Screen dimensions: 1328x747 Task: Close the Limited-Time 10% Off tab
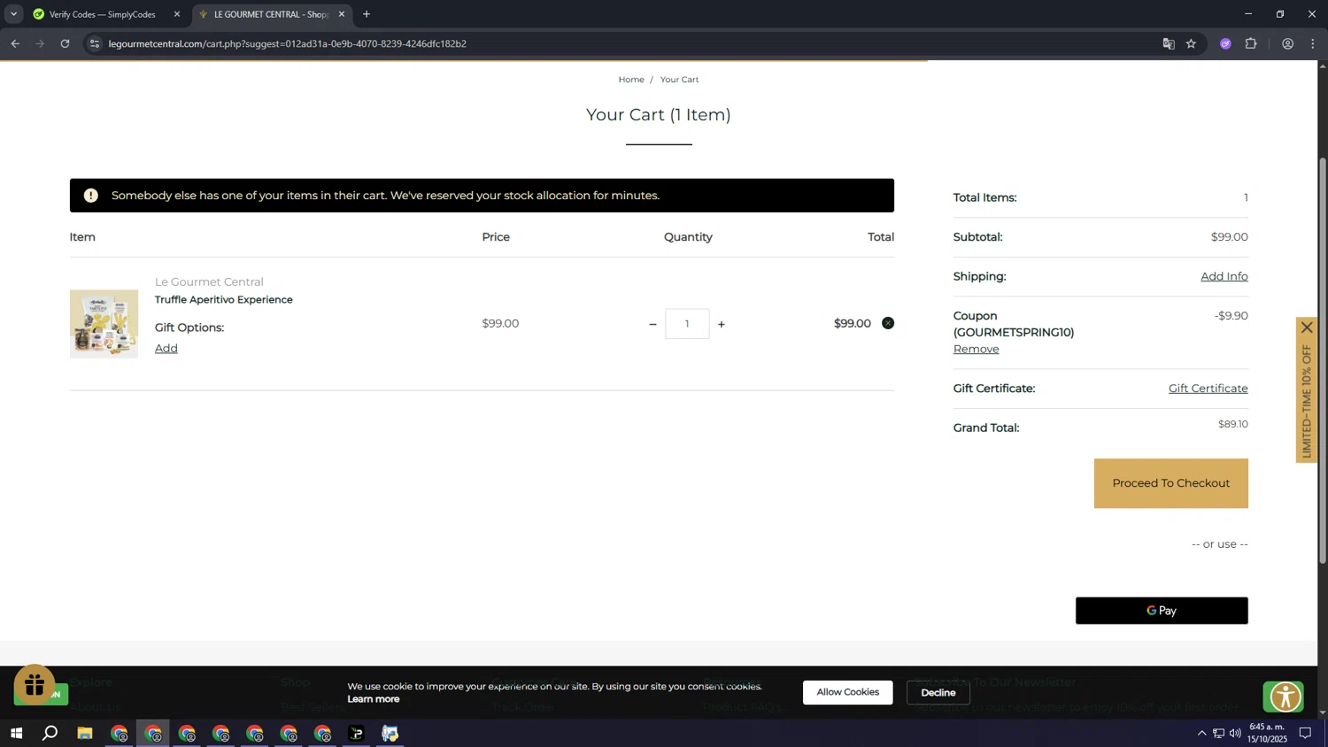[1307, 327]
